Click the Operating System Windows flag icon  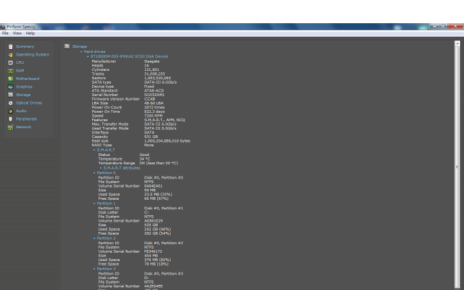[x=11, y=54]
